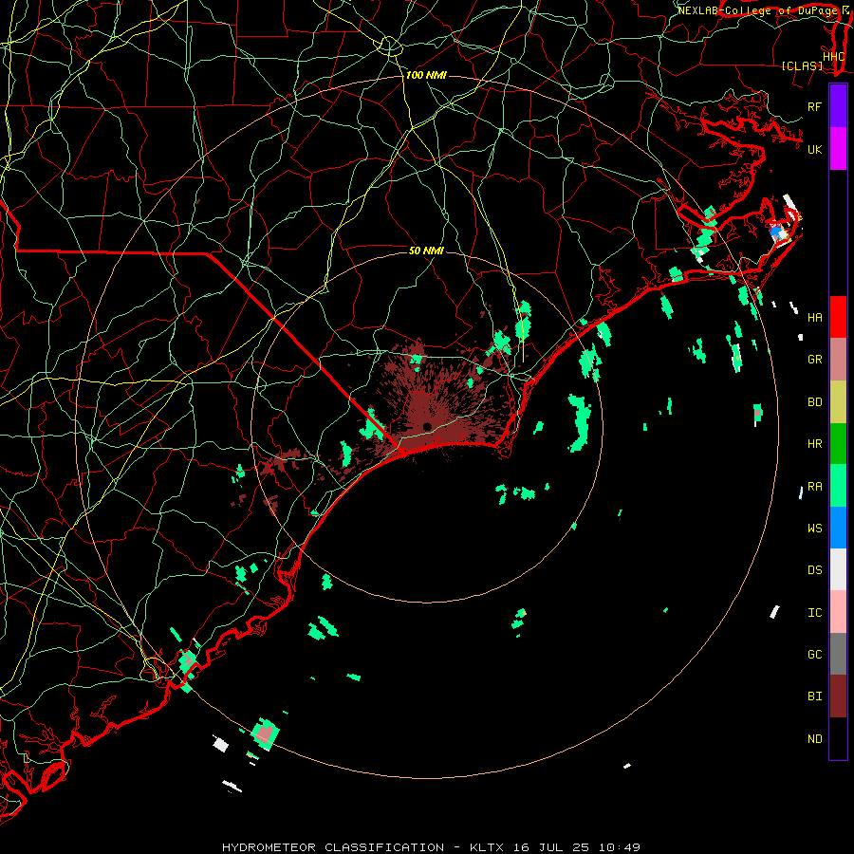Click the IC pink legend color block
Image resolution: width=854 pixels, height=854 pixels.
838,612
